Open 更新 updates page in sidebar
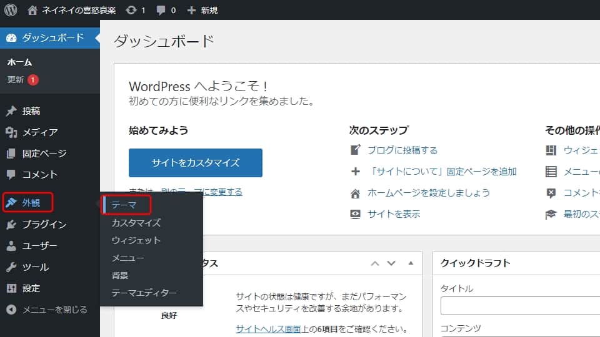Viewport: 600px width, 337px height. (16, 79)
